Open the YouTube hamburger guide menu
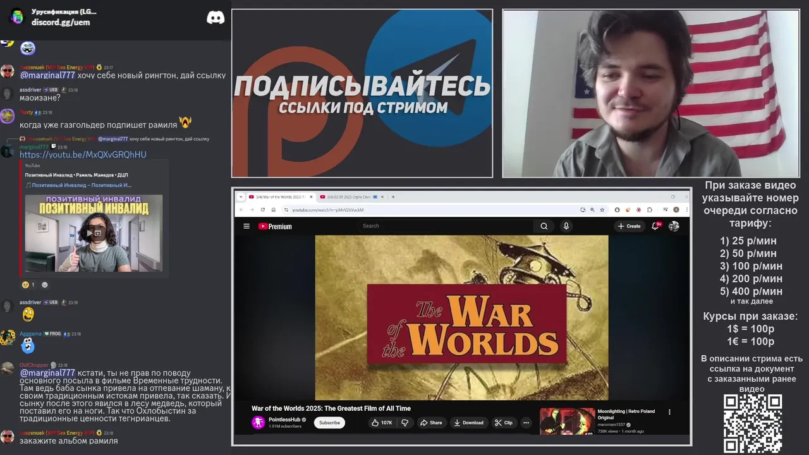Screen dimensions: 809x455 coord(246,226)
